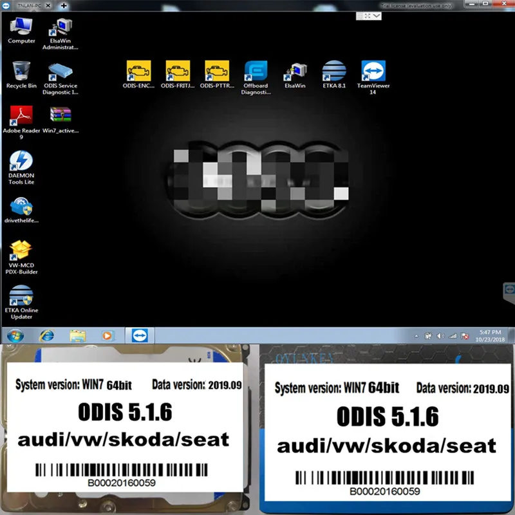Open ElsaWin Administrator shortcut
The image size is (515, 515).
[61, 34]
